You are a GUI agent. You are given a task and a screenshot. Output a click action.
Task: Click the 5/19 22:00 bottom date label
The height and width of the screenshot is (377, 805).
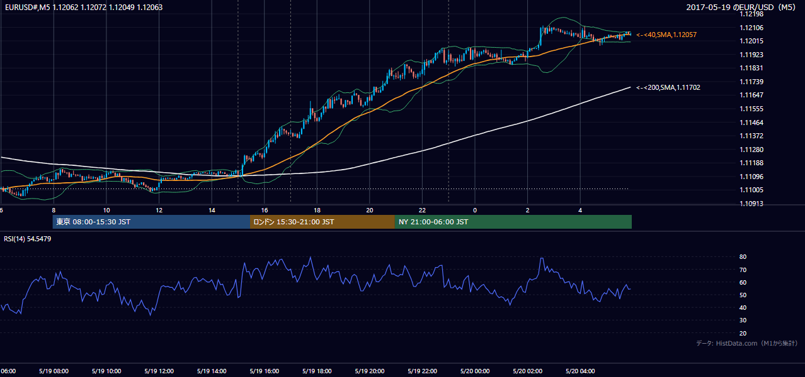[x=422, y=371]
